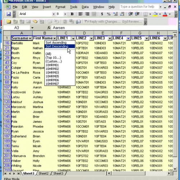The width and height of the screenshot is (180, 180).
Task: Open Font Color dropdown arrow
Action: pos(170,14)
